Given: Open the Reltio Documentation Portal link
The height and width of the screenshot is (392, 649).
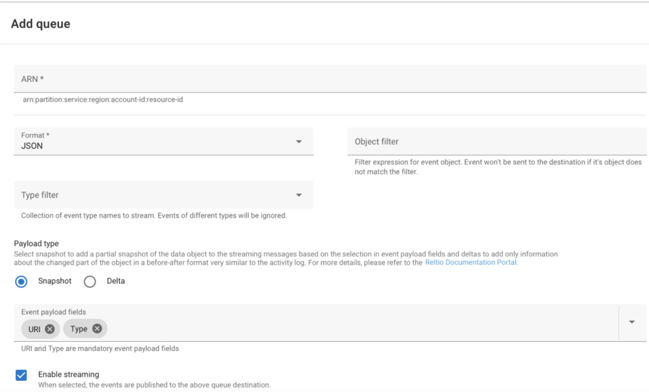Looking at the screenshot, I should (x=471, y=263).
